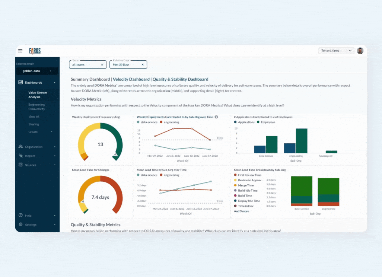Select Engineering Productivity in sidebar
382x277 pixels.
point(36,107)
